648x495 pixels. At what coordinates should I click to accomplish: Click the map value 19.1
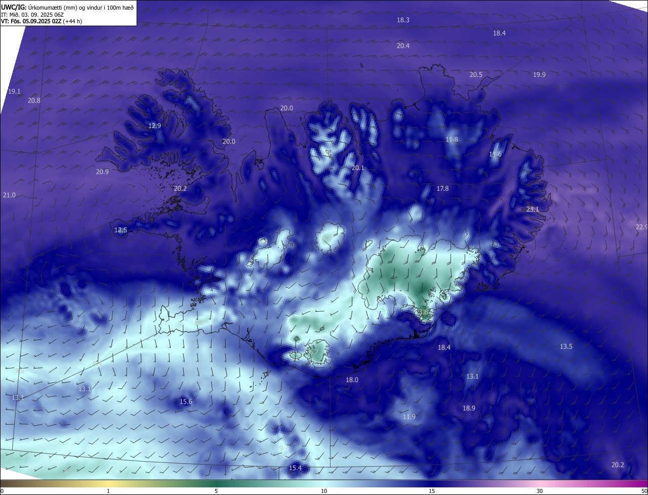(x=14, y=91)
